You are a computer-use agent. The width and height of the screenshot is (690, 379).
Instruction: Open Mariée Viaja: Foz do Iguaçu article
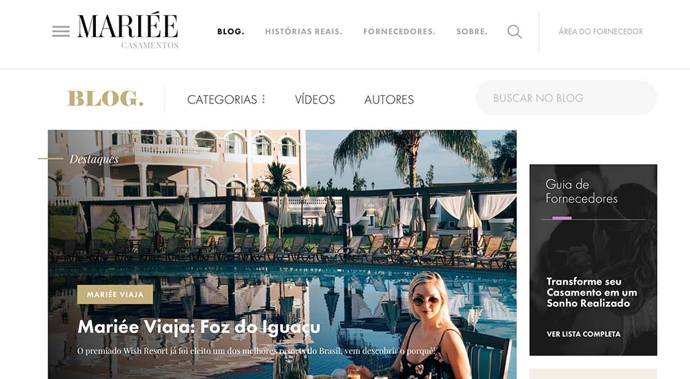(199, 327)
